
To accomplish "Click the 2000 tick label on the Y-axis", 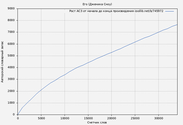I will [x=11, y=91].
